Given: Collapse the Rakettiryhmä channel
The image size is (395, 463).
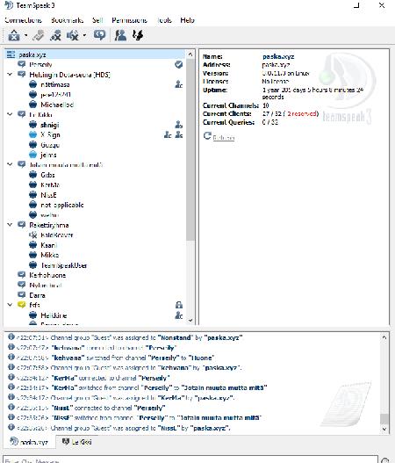Looking at the screenshot, I should (x=10, y=225).
